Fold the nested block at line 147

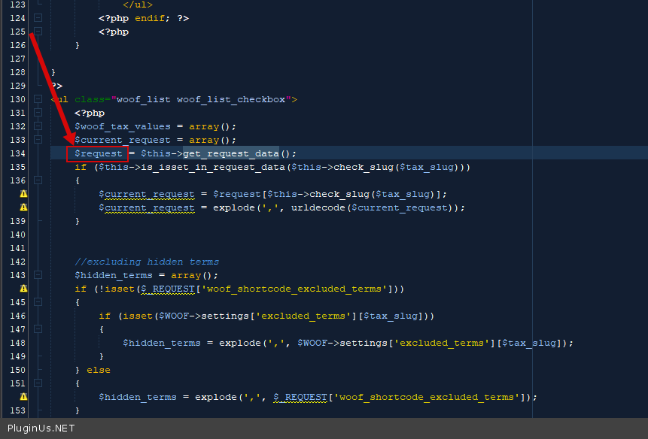38,329
